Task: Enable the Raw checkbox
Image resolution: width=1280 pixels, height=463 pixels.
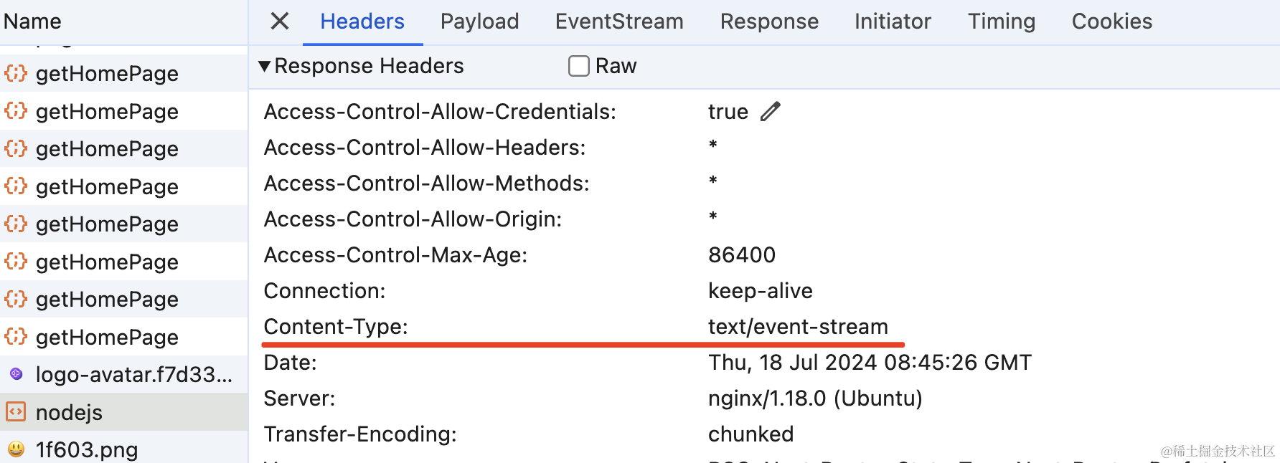Action: (x=579, y=66)
